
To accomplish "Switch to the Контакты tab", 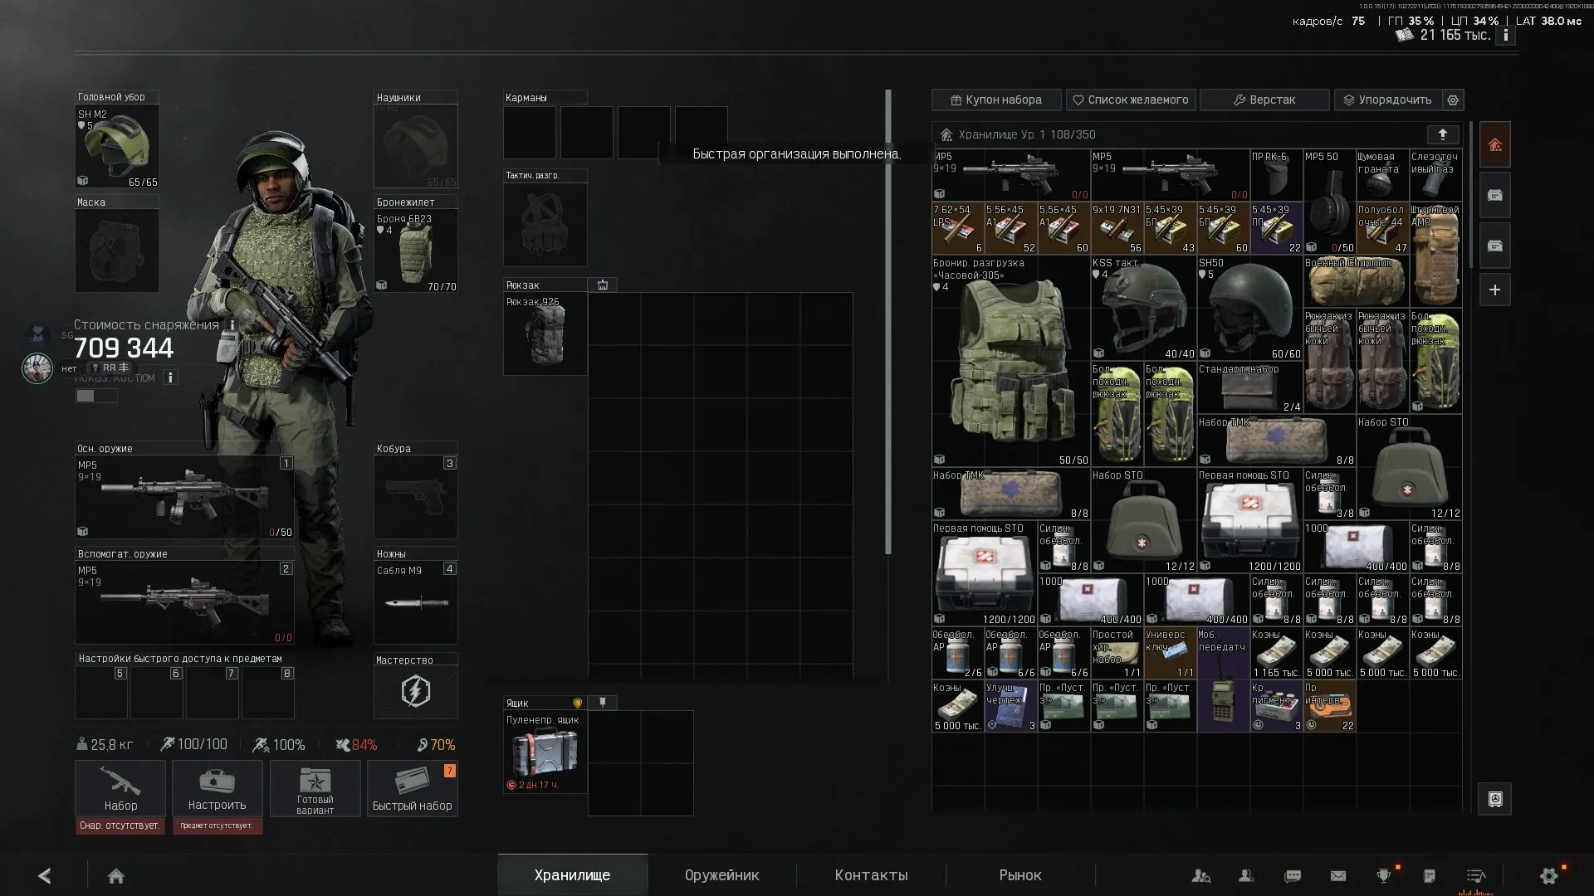I will coord(871,875).
